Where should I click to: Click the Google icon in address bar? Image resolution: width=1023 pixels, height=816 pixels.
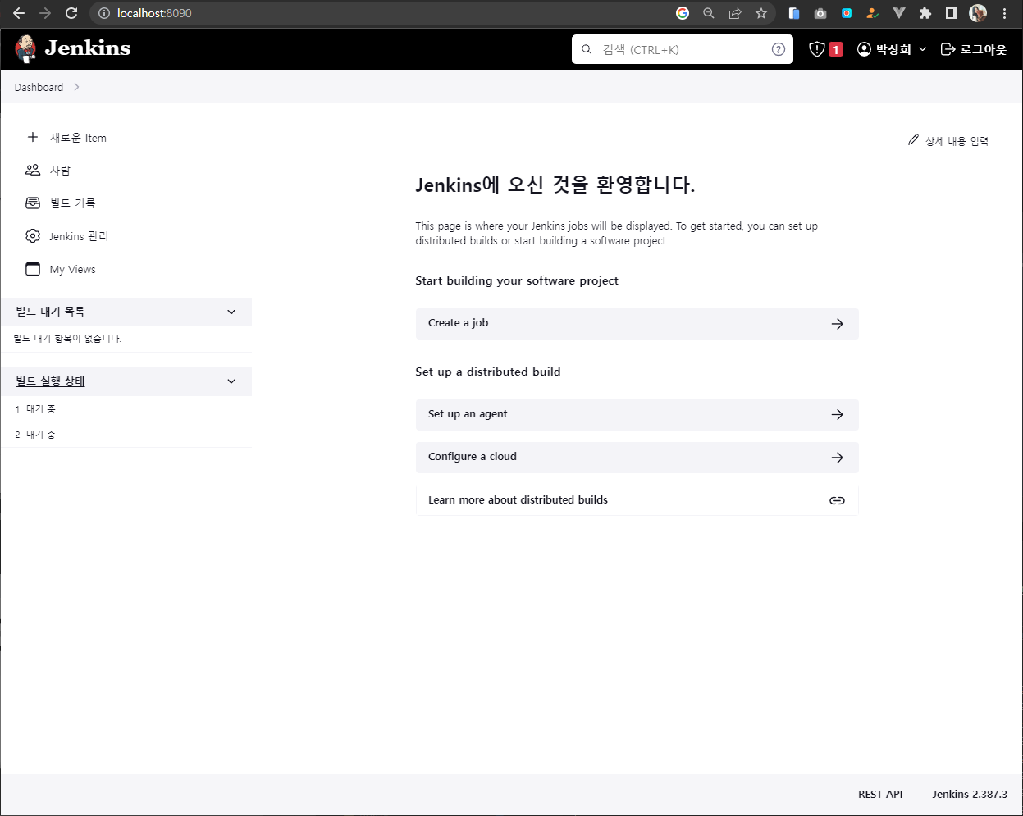pos(683,13)
